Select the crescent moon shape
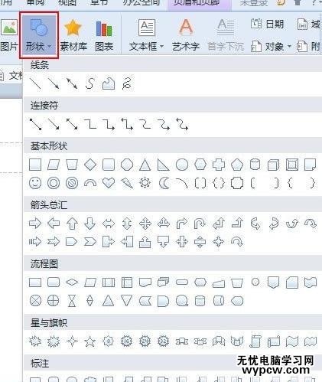This screenshot has width=322, height=382. point(164,183)
